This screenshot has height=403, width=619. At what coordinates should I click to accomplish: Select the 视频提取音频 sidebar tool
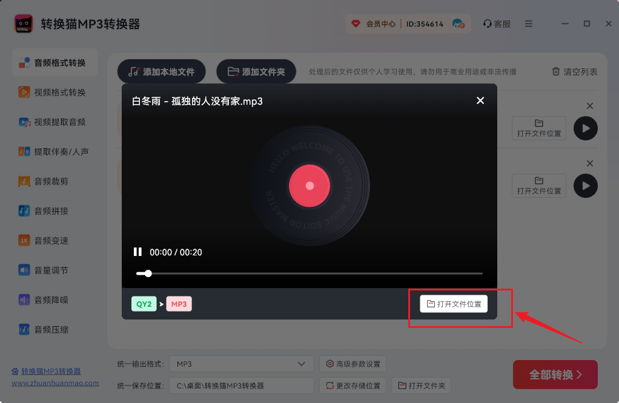tap(55, 122)
